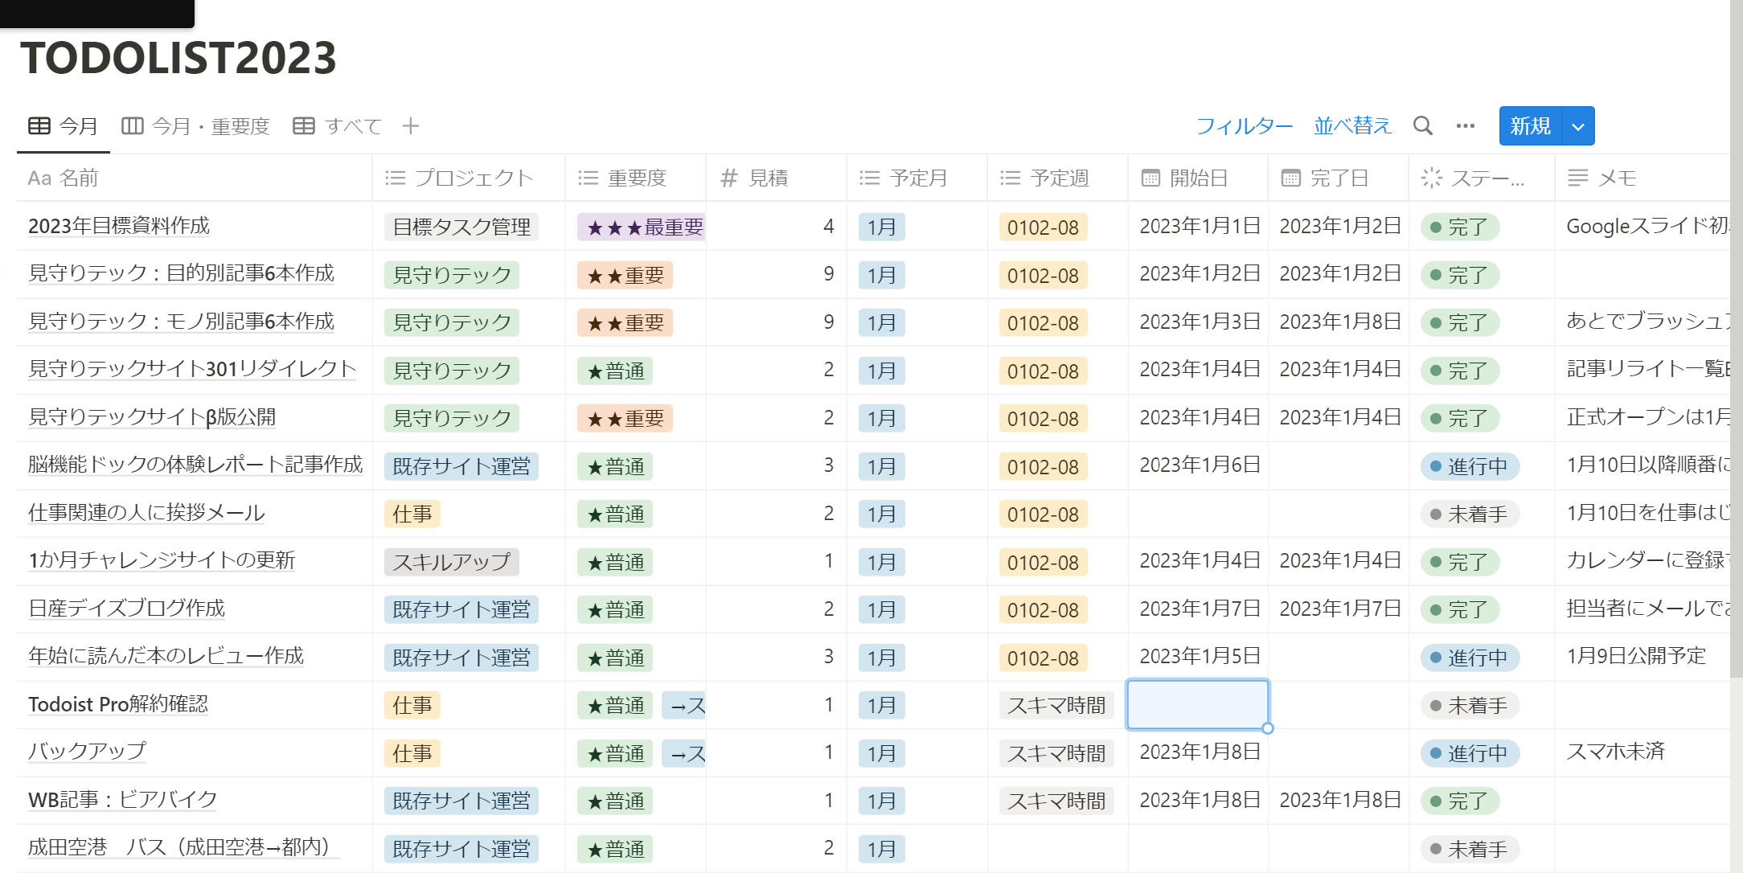This screenshot has height=873, width=1743.
Task: Open the 進行中 status of バックアップ row
Action: (x=1469, y=753)
